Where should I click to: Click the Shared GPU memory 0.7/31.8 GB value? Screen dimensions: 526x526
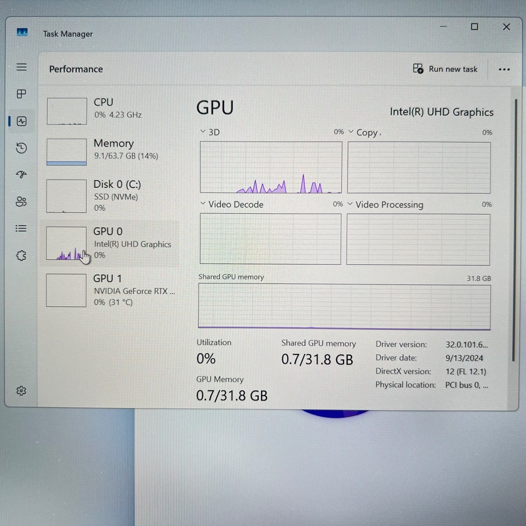[317, 360]
